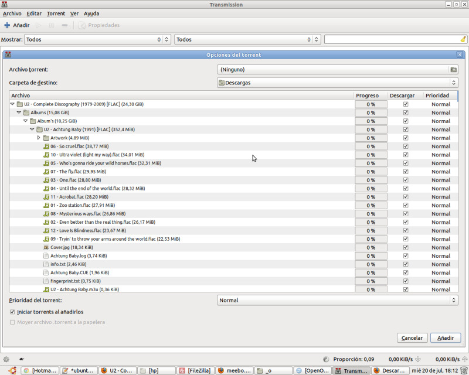Switch to the 'U2 - Co...' Firefox taskbar window
469x375 pixels.
(x=118, y=370)
